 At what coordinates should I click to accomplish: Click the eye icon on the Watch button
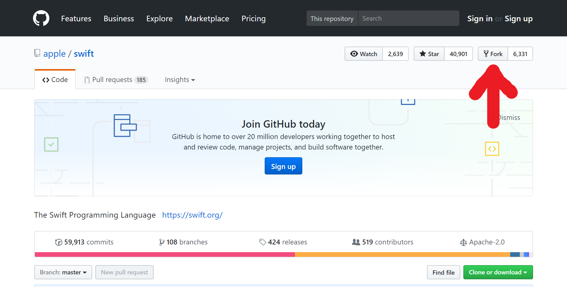(354, 54)
